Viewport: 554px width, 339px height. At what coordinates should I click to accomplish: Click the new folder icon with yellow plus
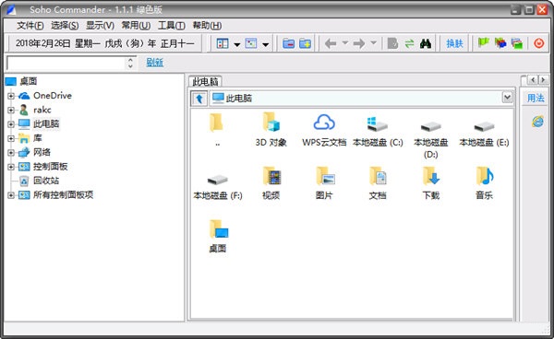point(305,43)
